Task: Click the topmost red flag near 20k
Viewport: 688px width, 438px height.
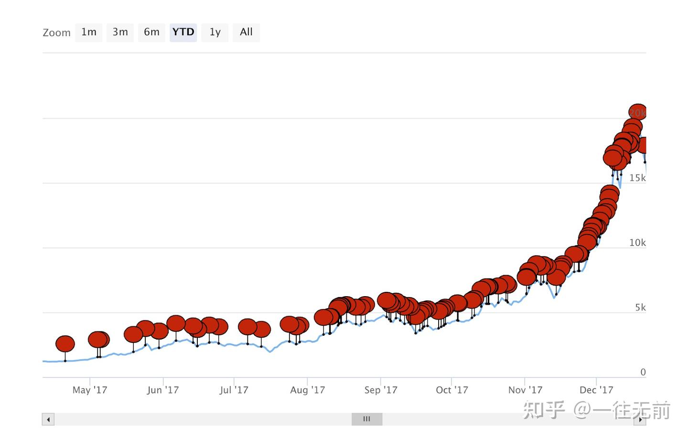Action: pos(638,112)
